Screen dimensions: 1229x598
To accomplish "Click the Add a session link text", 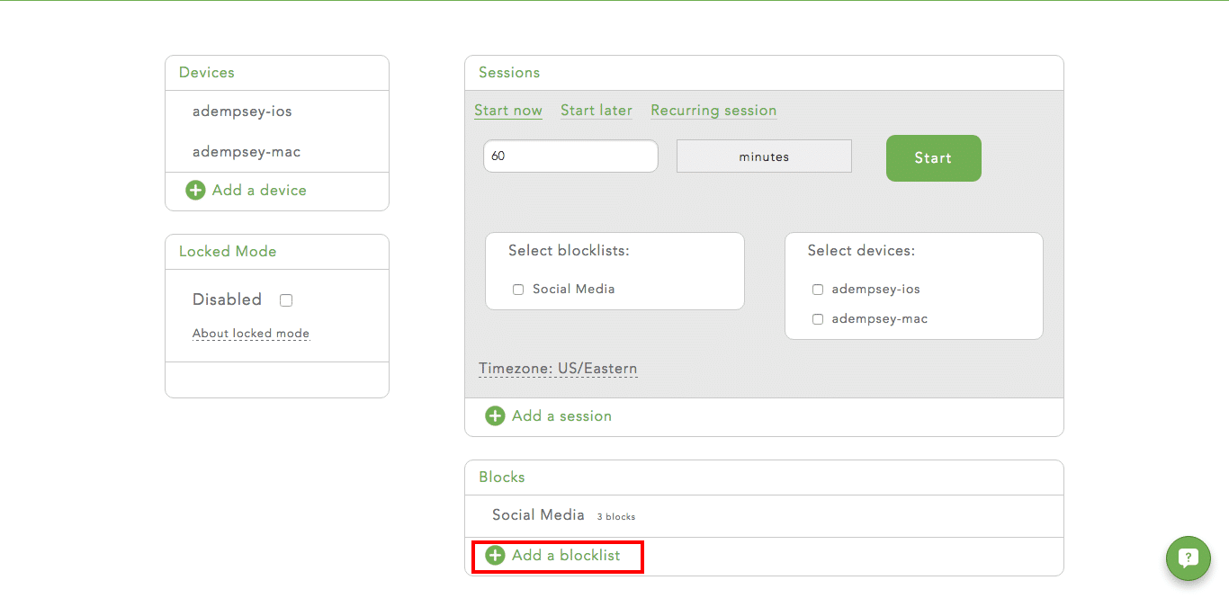I will click(561, 416).
